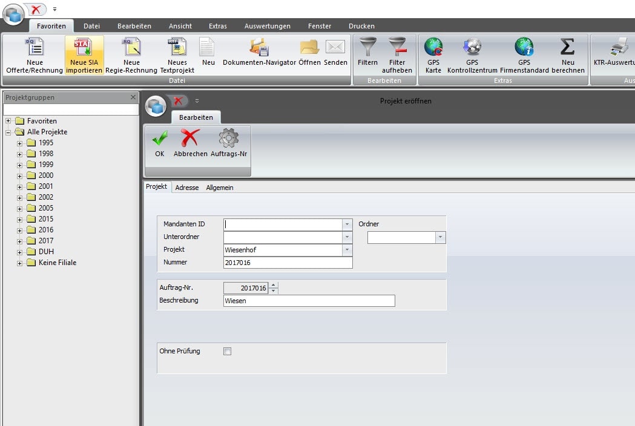Image resolution: width=635 pixels, height=426 pixels.
Task: Click the red X in the top quick access bar
Action: [x=36, y=9]
